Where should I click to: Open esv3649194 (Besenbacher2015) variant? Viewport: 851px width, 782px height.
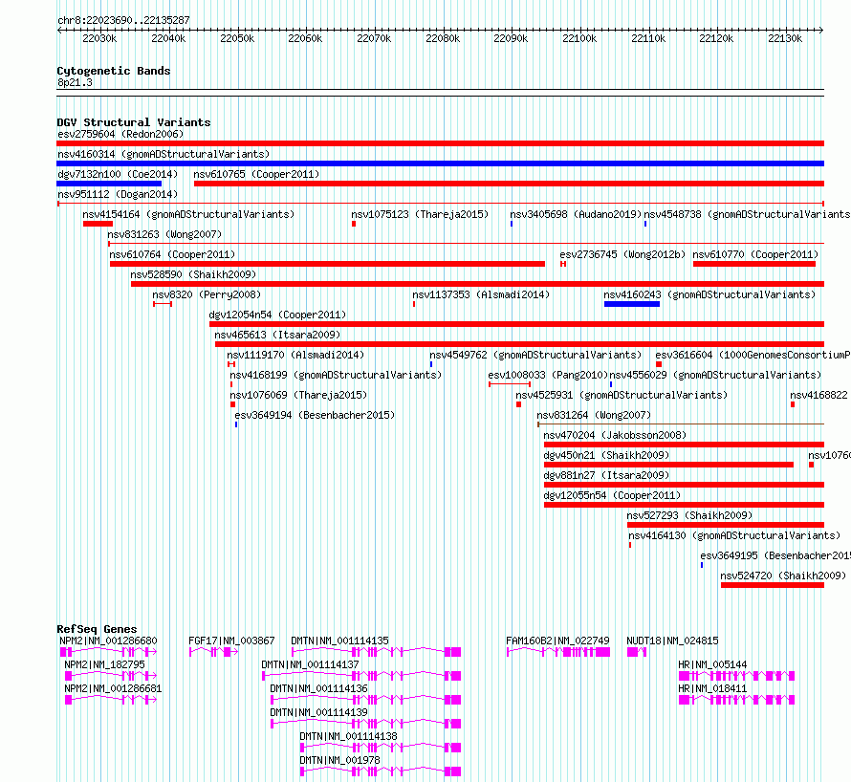click(x=236, y=424)
